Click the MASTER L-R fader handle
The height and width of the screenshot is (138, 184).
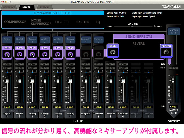pyautogui.click(x=173, y=80)
